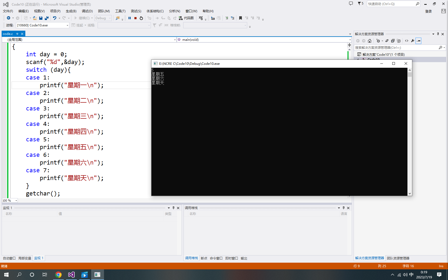
Task: Open the undo history dropdown arrow
Action: tap(59, 18)
